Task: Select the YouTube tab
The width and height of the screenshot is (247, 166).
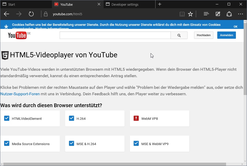Action: point(78,4)
